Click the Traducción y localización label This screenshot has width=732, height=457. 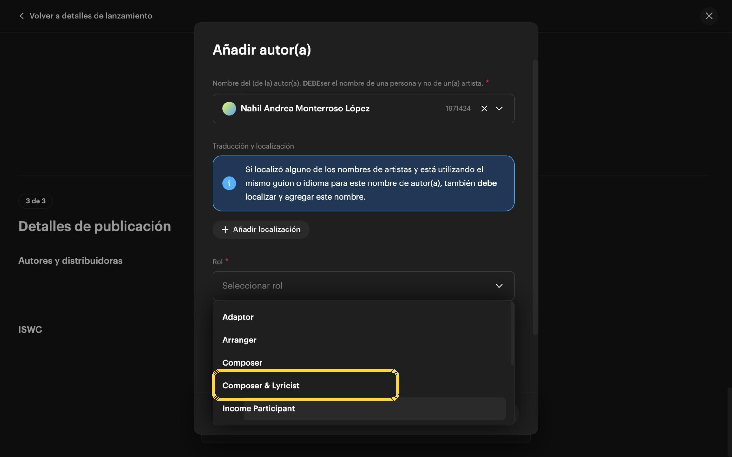(x=253, y=146)
